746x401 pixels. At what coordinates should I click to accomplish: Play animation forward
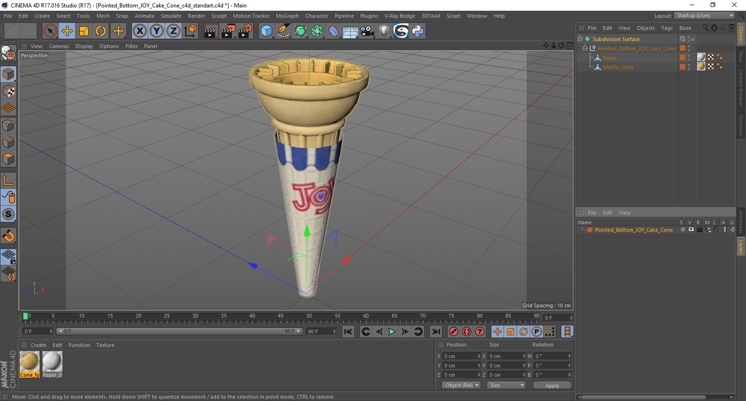click(392, 332)
